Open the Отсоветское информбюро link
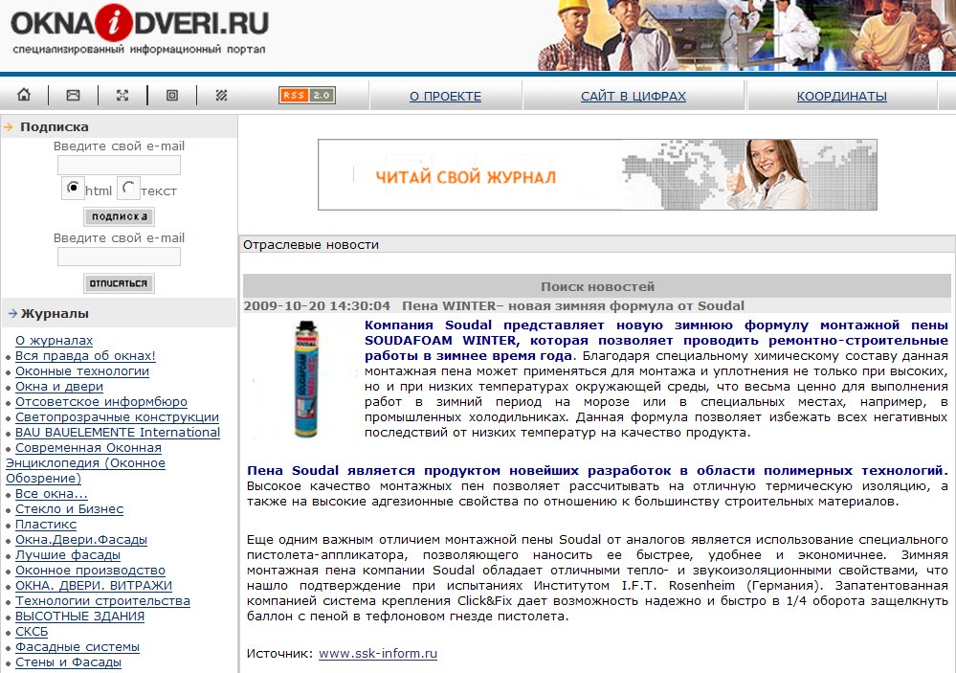The height and width of the screenshot is (673, 956). (x=101, y=401)
